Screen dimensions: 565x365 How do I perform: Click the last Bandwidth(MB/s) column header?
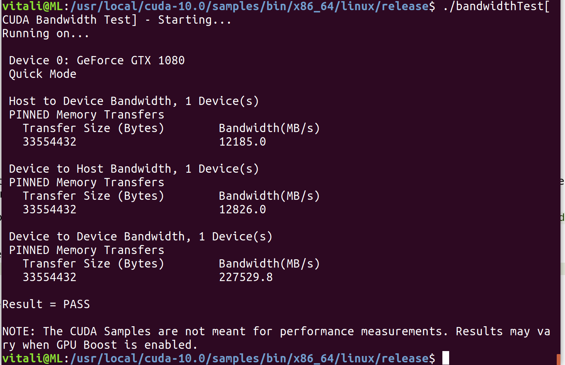point(269,264)
